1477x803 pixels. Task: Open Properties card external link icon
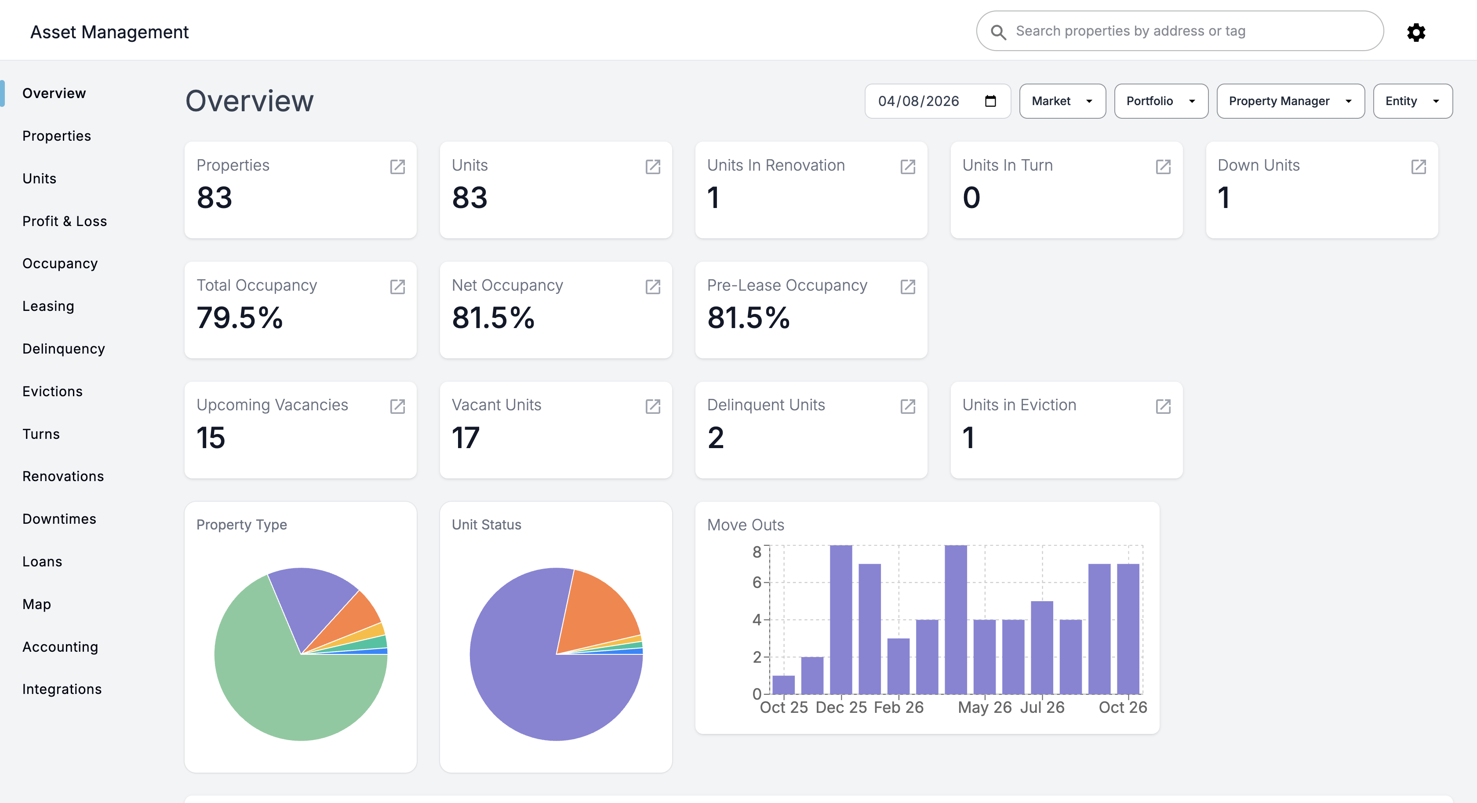(x=397, y=167)
